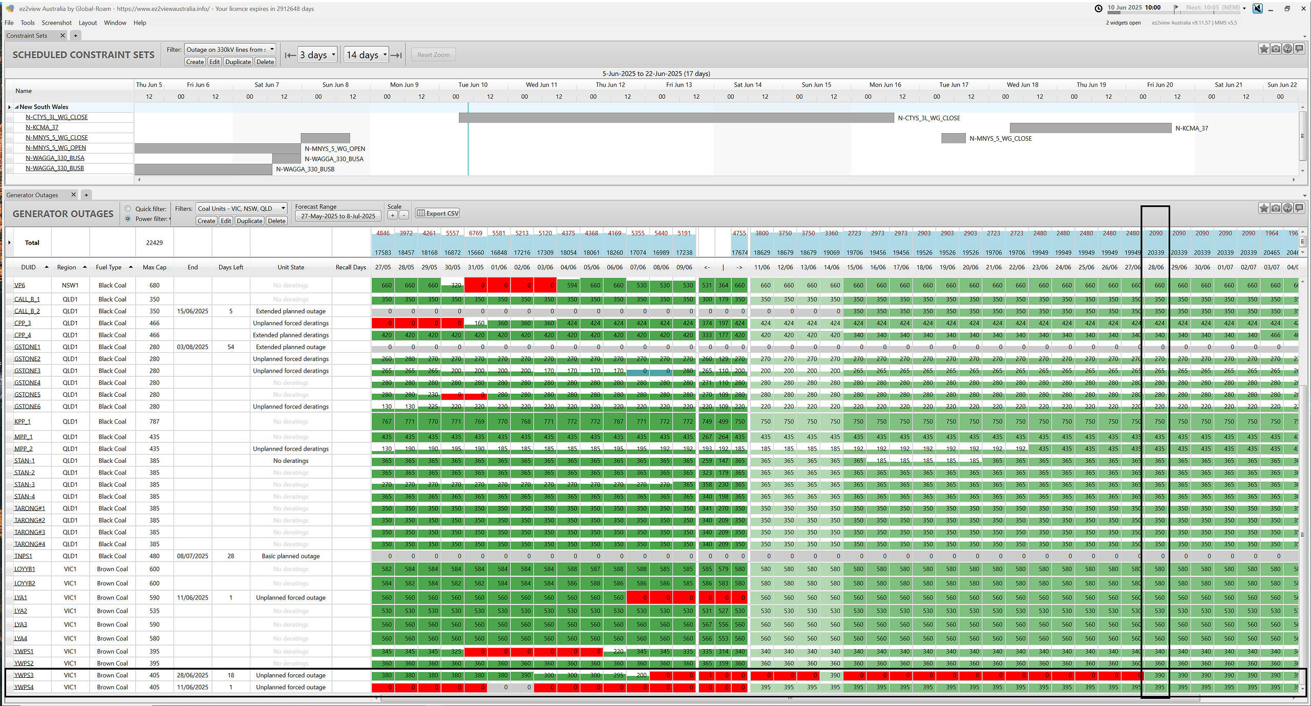The height and width of the screenshot is (706, 1311).
Task: Expand the Total row arrow
Action: [9, 242]
